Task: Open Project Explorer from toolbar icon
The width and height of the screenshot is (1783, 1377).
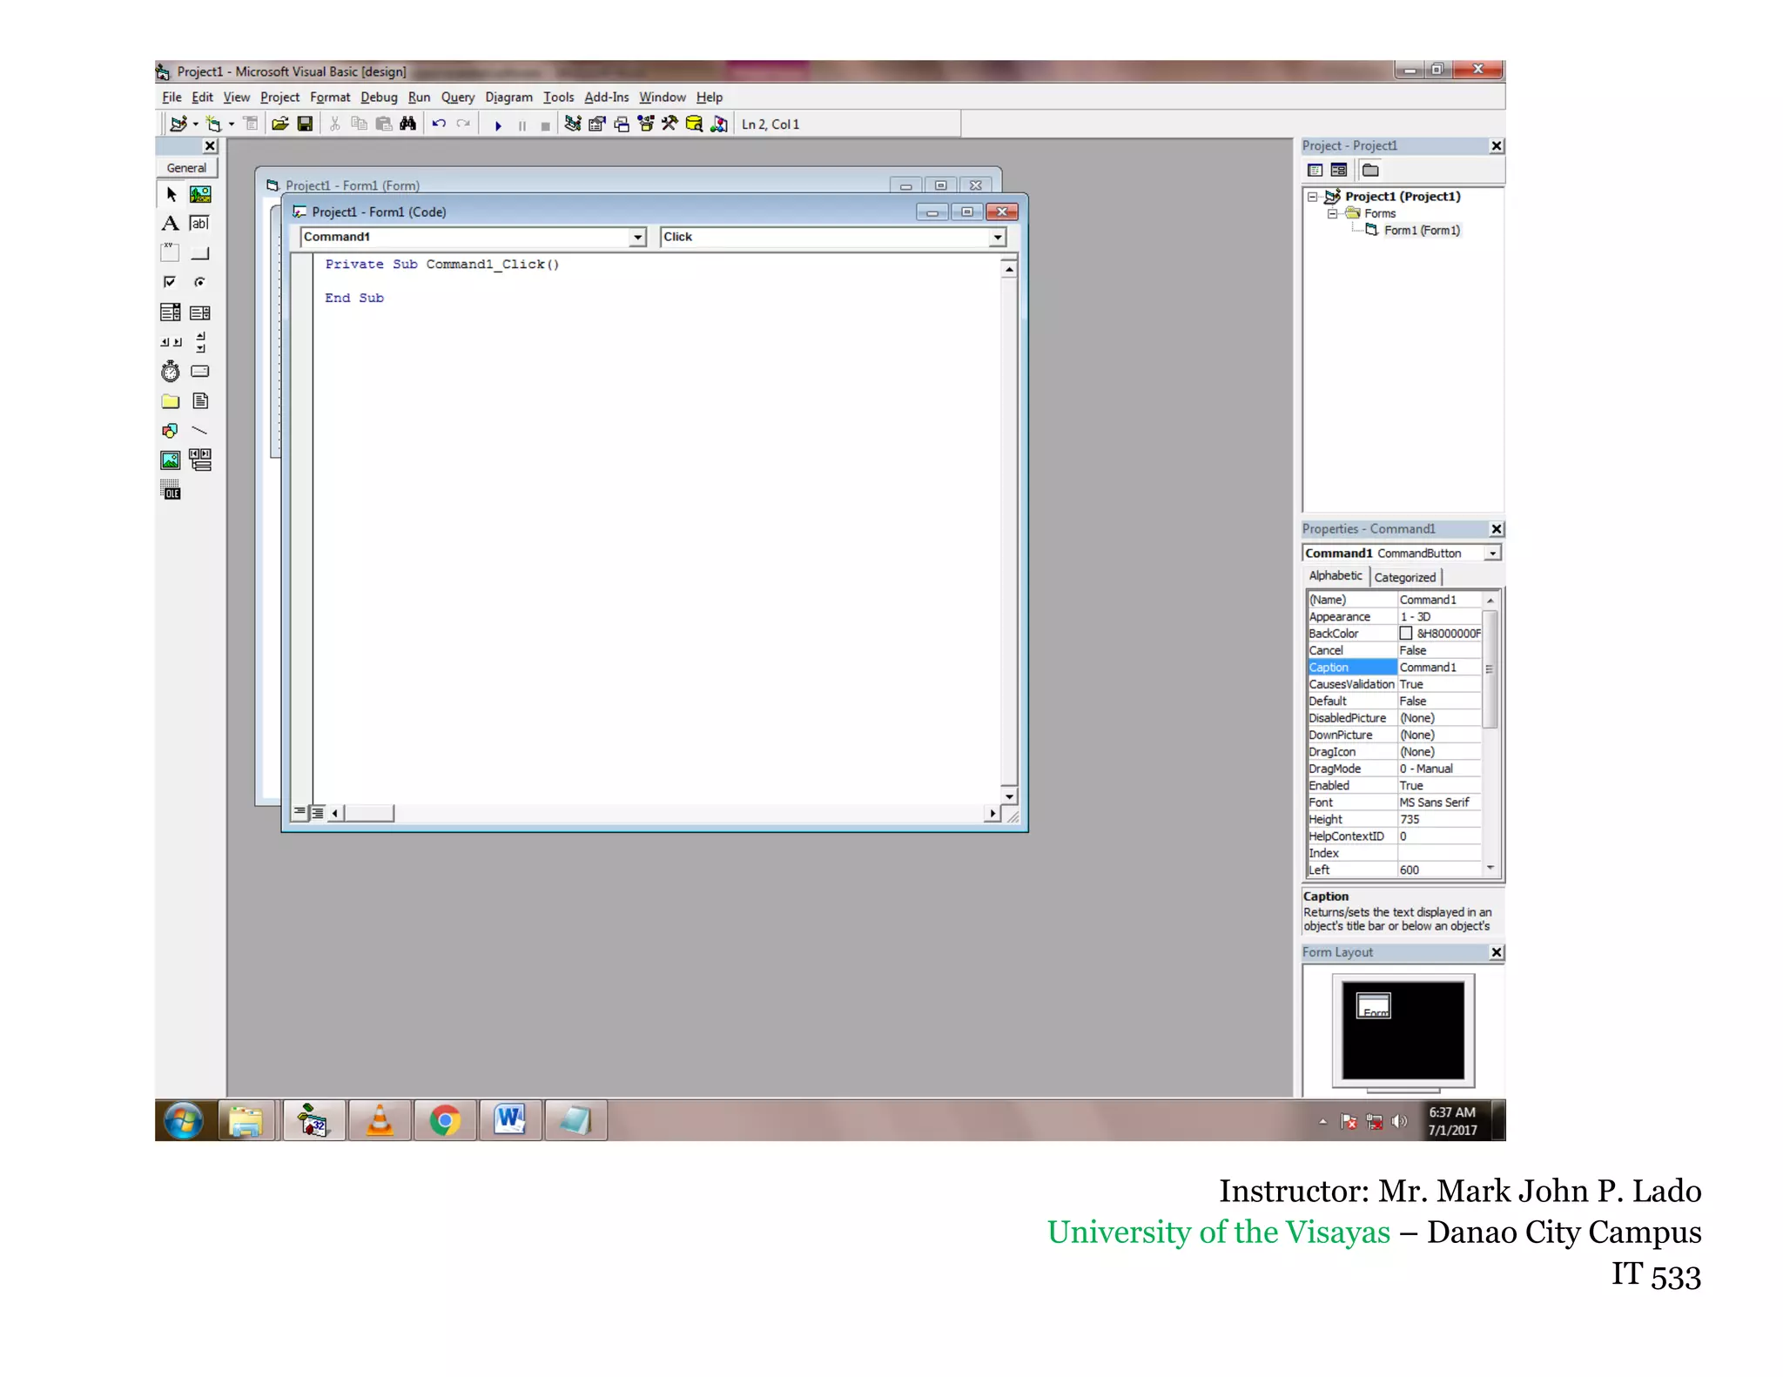Action: point(572,124)
